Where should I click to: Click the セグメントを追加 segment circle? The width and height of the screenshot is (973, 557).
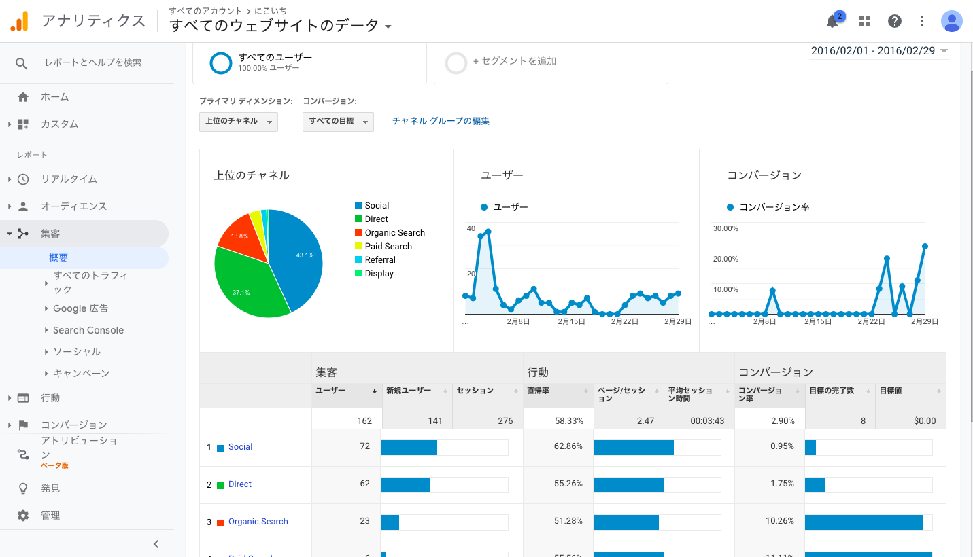[x=456, y=62]
